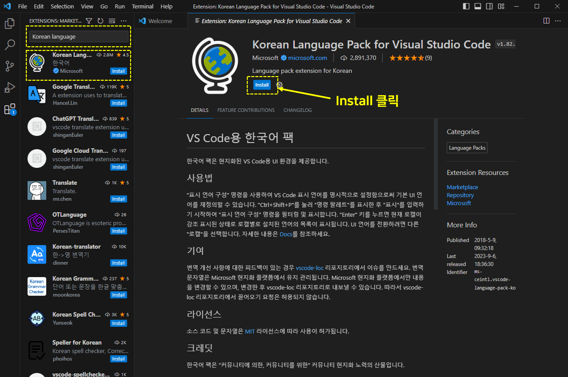The width and height of the screenshot is (568, 377).
Task: Open the Terminal menu
Action: (143, 6)
